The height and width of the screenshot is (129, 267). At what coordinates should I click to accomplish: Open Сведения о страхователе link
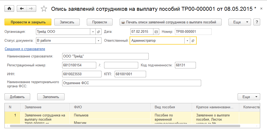pos(25,49)
